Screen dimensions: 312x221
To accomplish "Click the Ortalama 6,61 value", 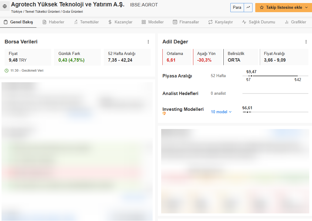I will [x=171, y=60].
